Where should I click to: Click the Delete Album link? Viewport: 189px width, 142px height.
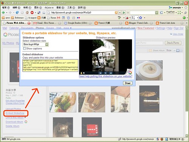[x=12, y=126]
